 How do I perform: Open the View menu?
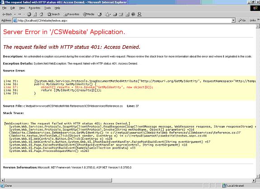pos(22,8)
